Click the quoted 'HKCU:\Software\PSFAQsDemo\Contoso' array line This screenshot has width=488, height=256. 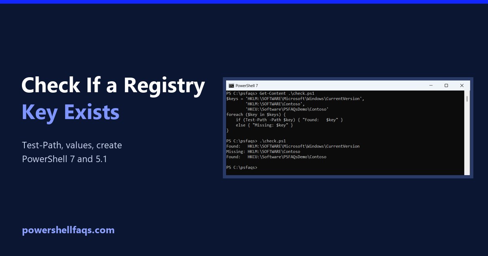pos(287,109)
